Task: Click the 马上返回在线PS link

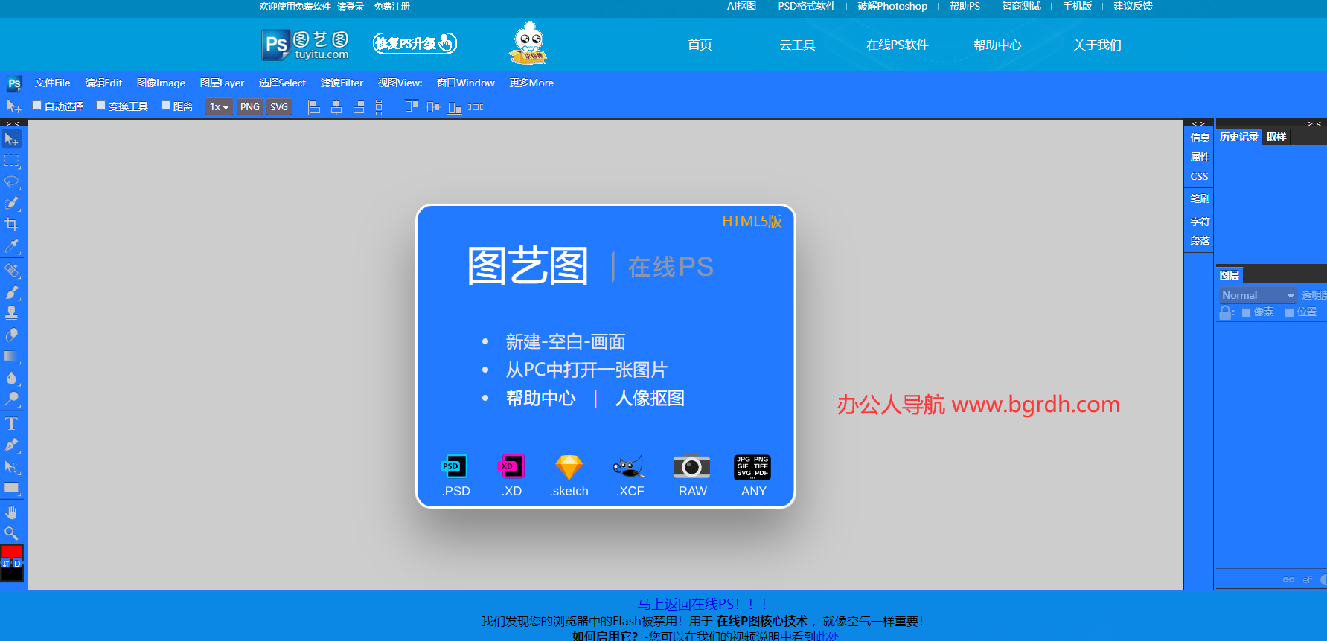Action: tap(702, 604)
